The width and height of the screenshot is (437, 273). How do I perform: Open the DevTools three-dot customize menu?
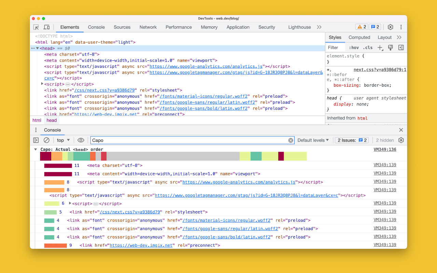click(x=401, y=27)
